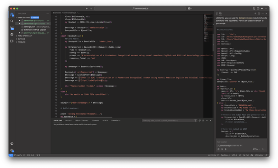Toggle the problems filter funnel icon
The height and width of the screenshot is (168, 278).
coord(195,120)
